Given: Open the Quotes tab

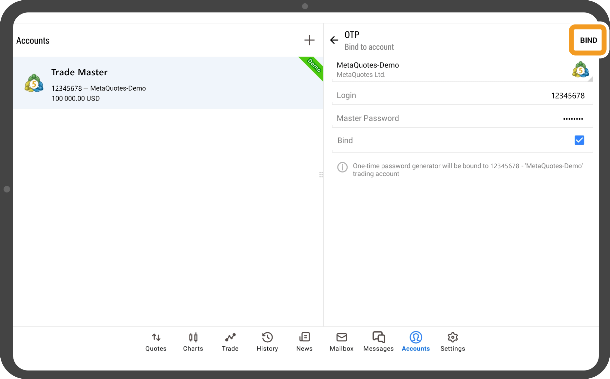Looking at the screenshot, I should coord(156,342).
